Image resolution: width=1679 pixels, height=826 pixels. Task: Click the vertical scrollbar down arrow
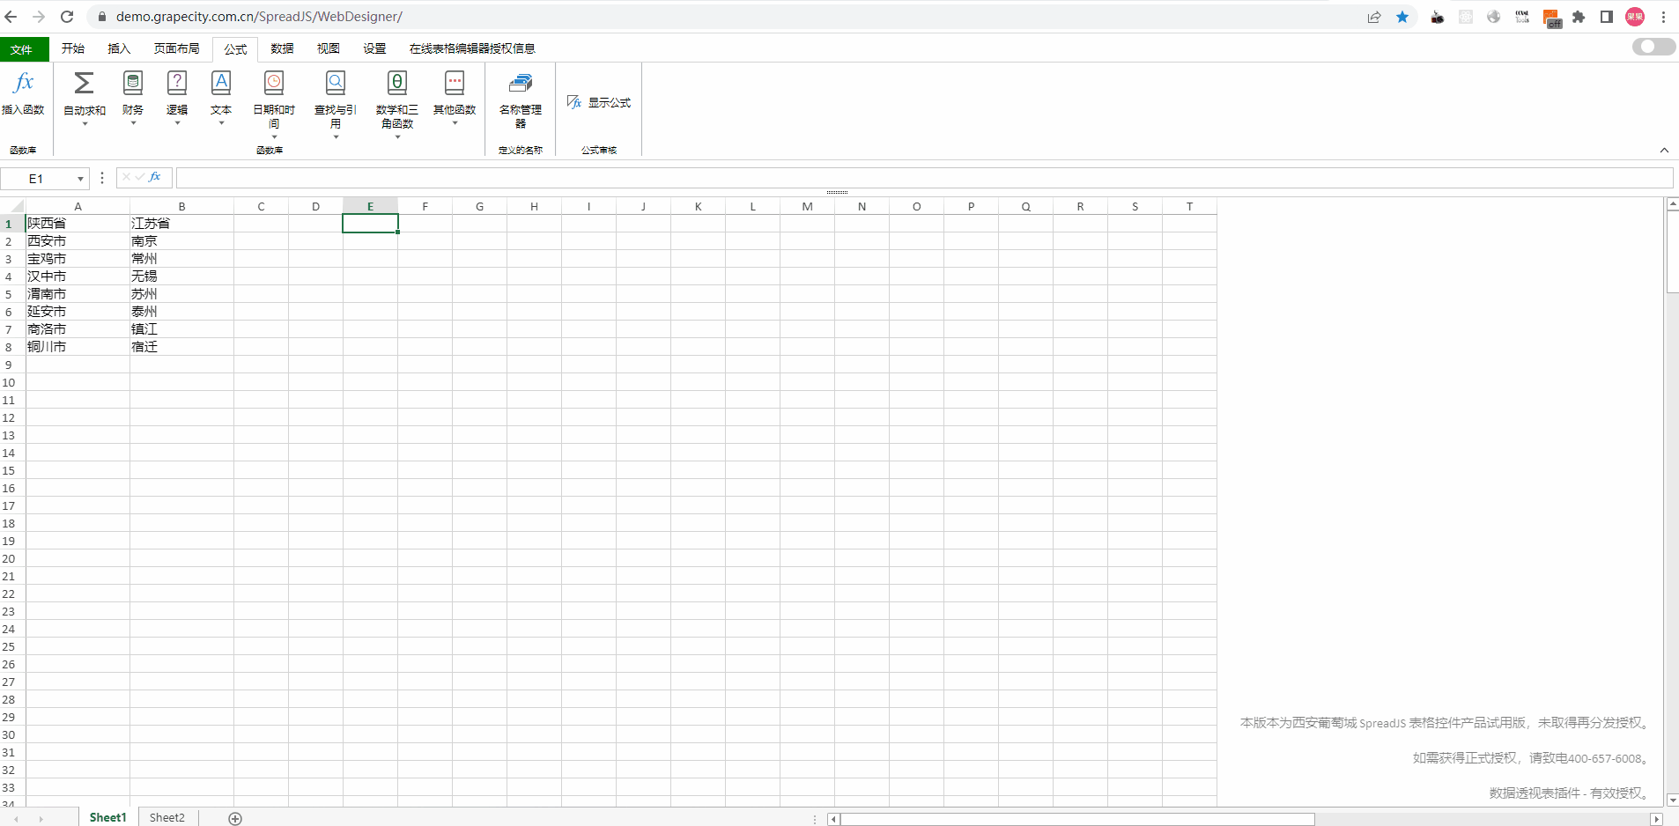1673,800
